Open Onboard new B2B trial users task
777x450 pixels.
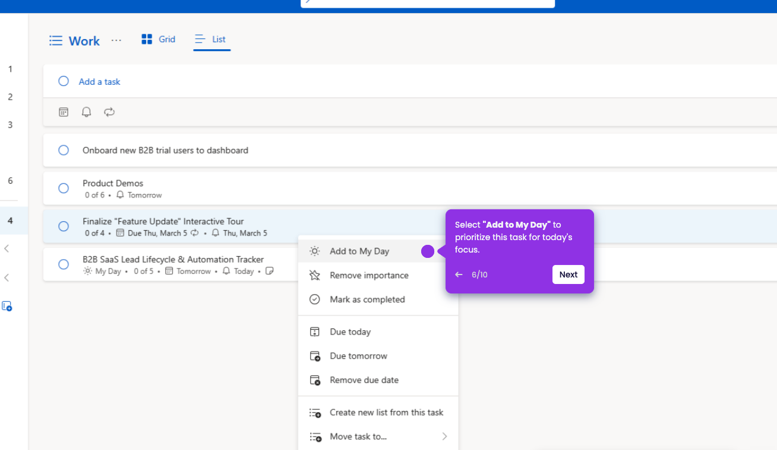[x=410, y=150]
